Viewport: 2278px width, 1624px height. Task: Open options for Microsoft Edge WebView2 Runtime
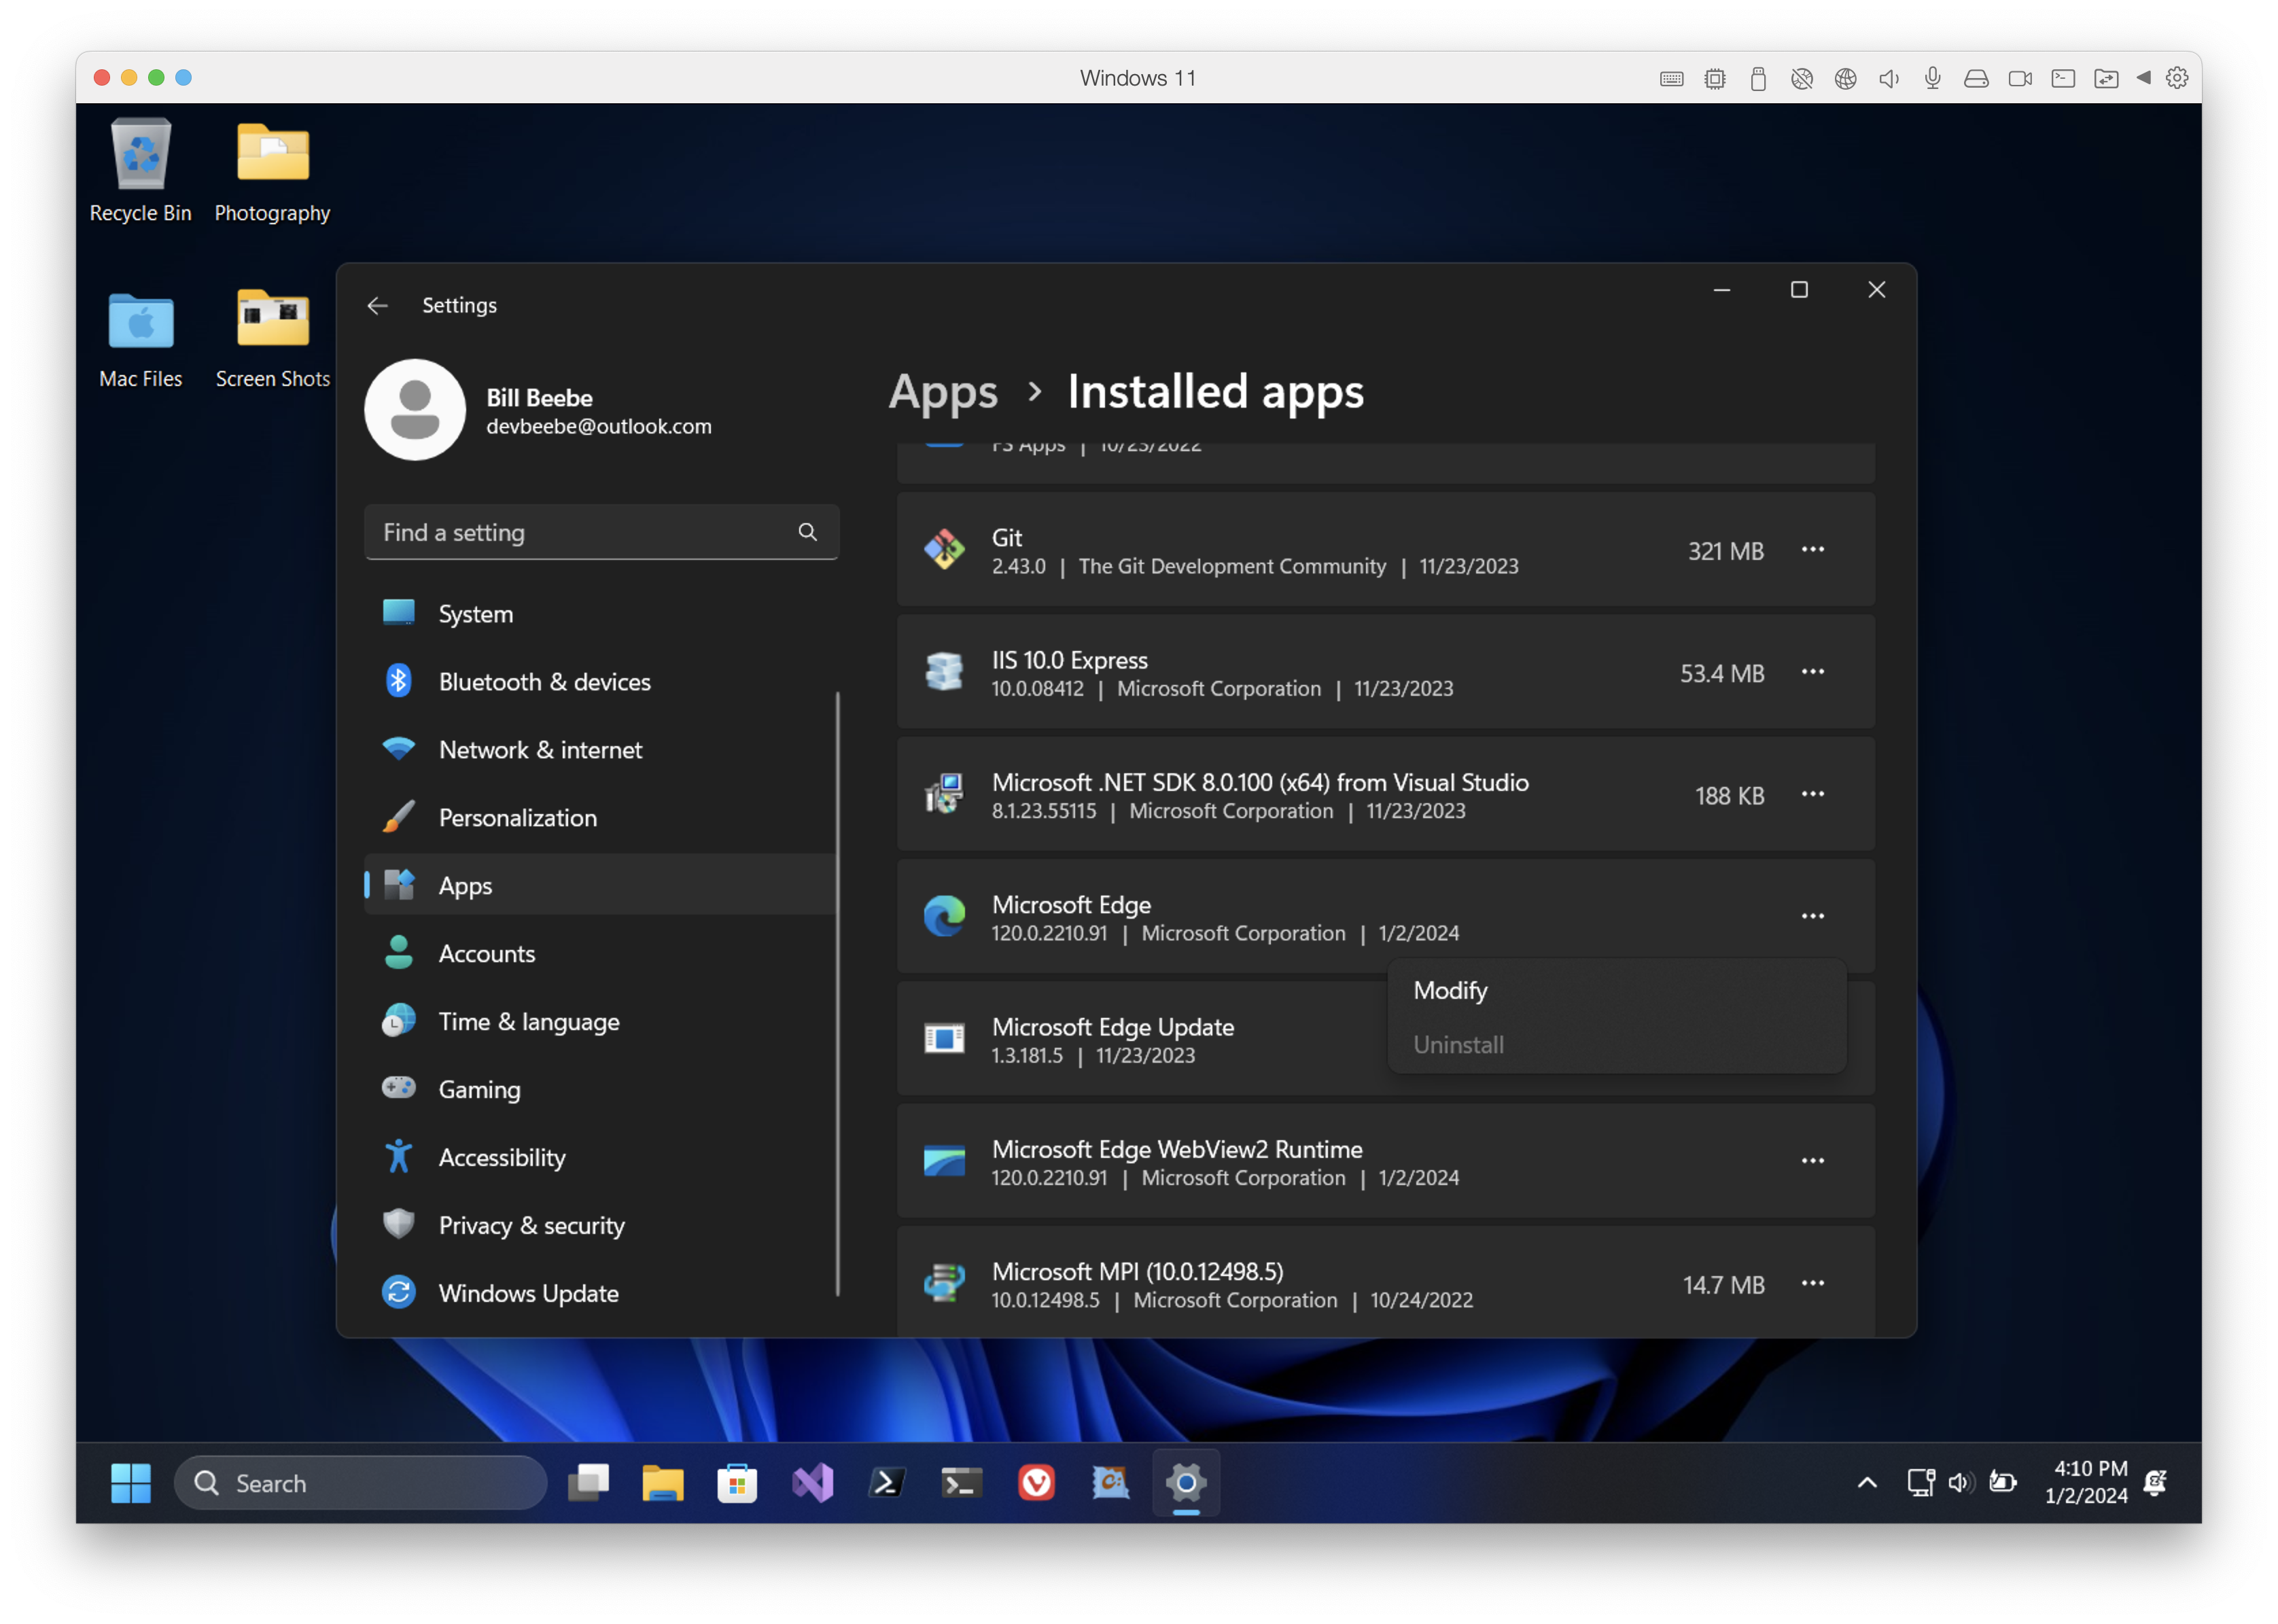[1813, 1162]
